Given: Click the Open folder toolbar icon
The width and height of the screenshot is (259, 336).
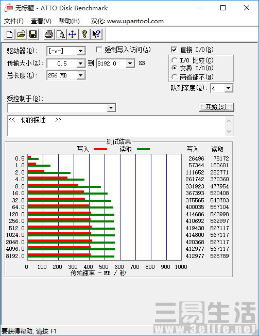Looking at the screenshot, I should 21,34.
